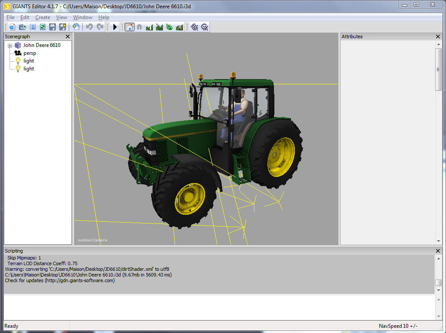Open the File menu
The width and height of the screenshot is (446, 333).
tap(10, 17)
